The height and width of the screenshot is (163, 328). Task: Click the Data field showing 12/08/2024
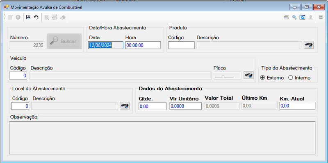pyautogui.click(x=106, y=45)
